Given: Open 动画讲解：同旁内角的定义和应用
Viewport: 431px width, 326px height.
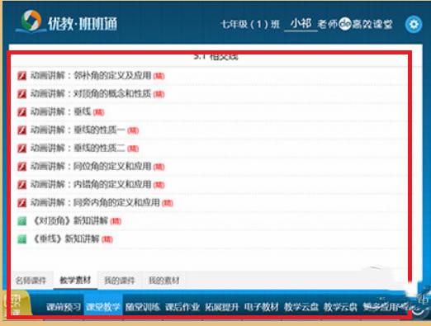Looking at the screenshot, I should click(x=95, y=203).
